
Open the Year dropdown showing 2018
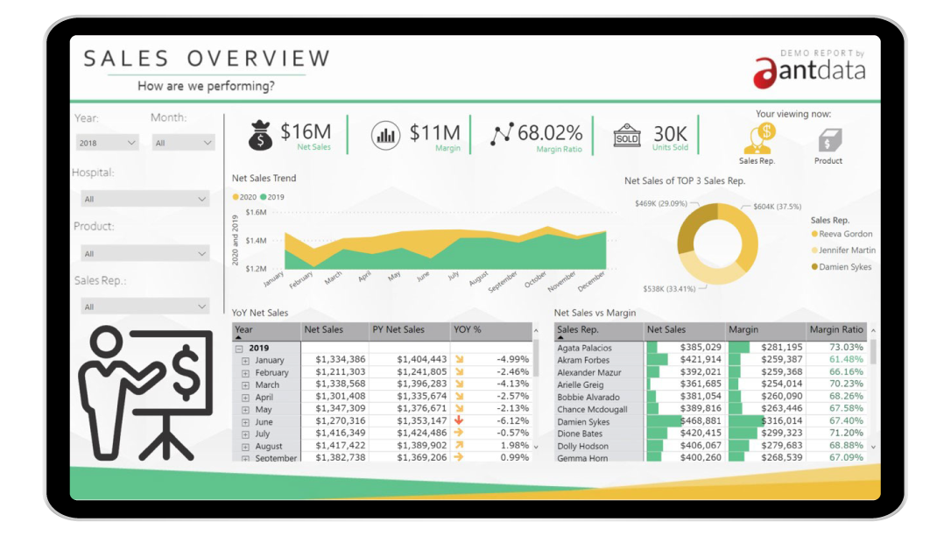[x=107, y=141]
